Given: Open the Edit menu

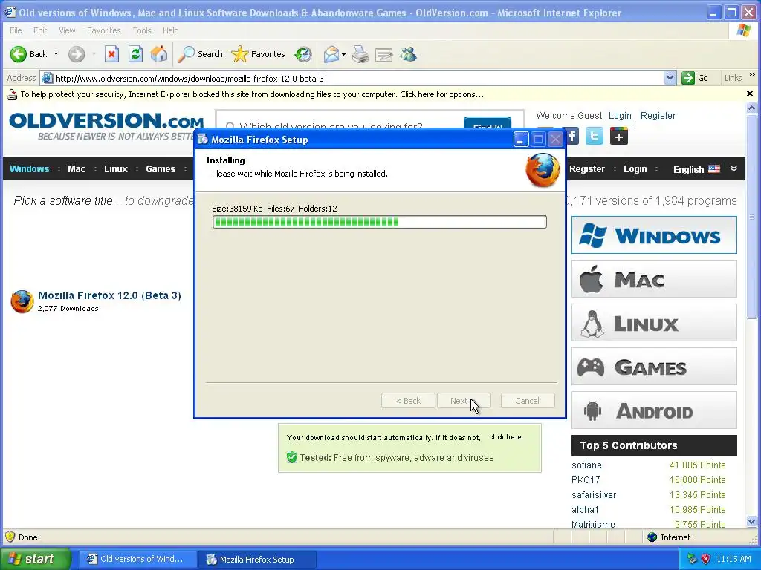Looking at the screenshot, I should pyautogui.click(x=40, y=30).
